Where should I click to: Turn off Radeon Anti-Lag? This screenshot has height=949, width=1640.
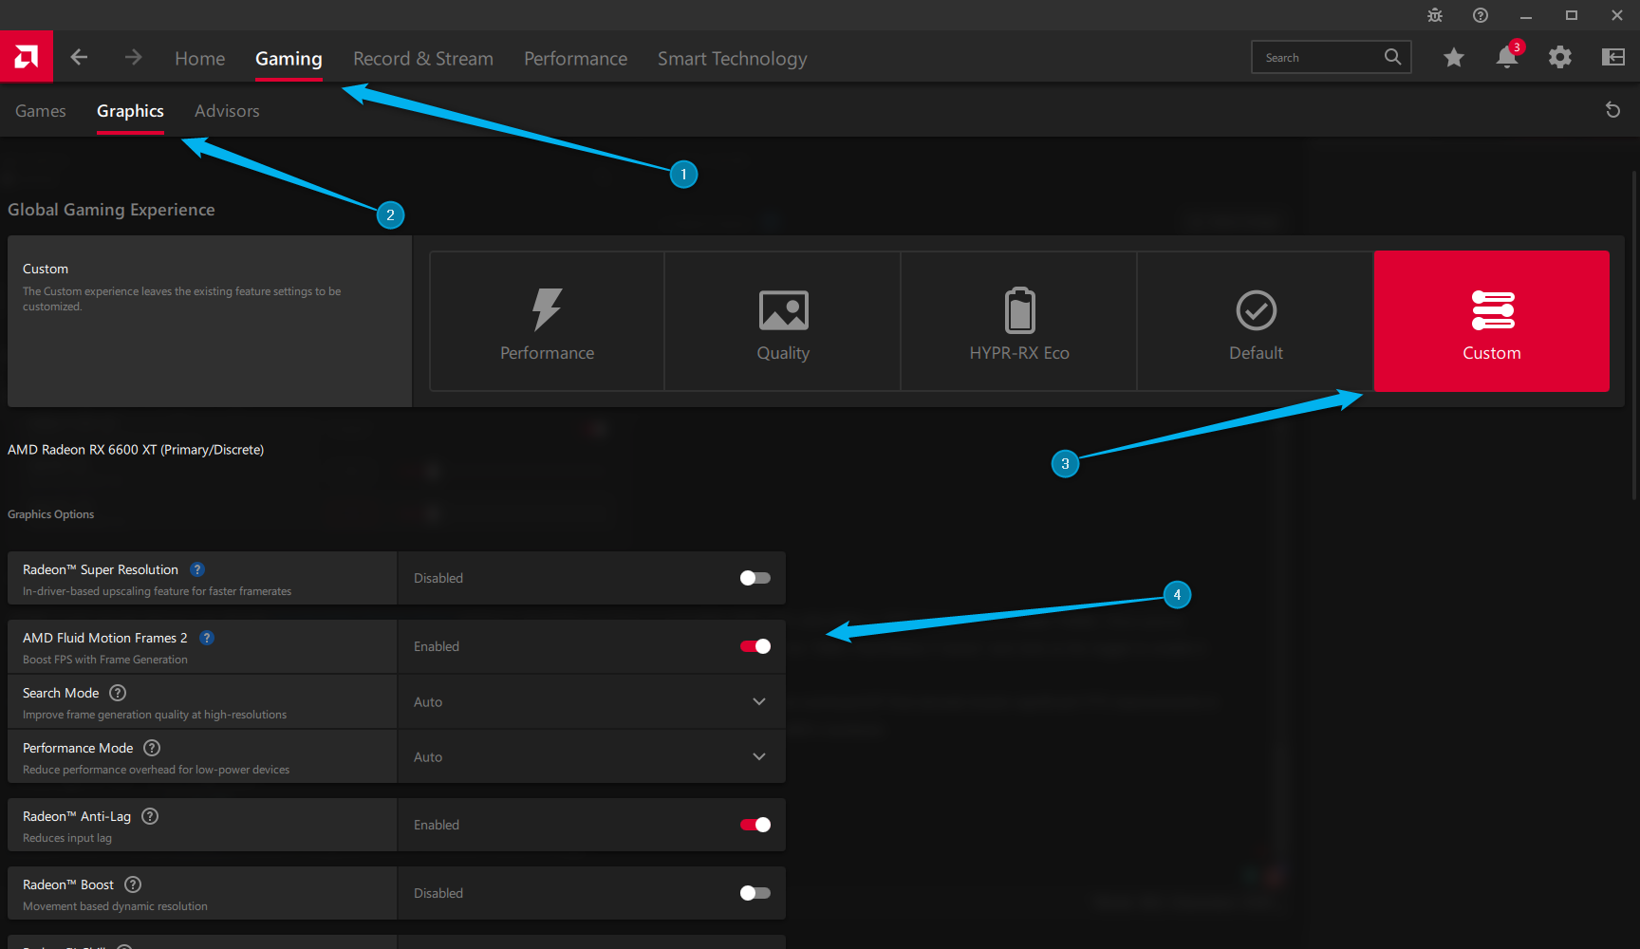pyautogui.click(x=755, y=825)
